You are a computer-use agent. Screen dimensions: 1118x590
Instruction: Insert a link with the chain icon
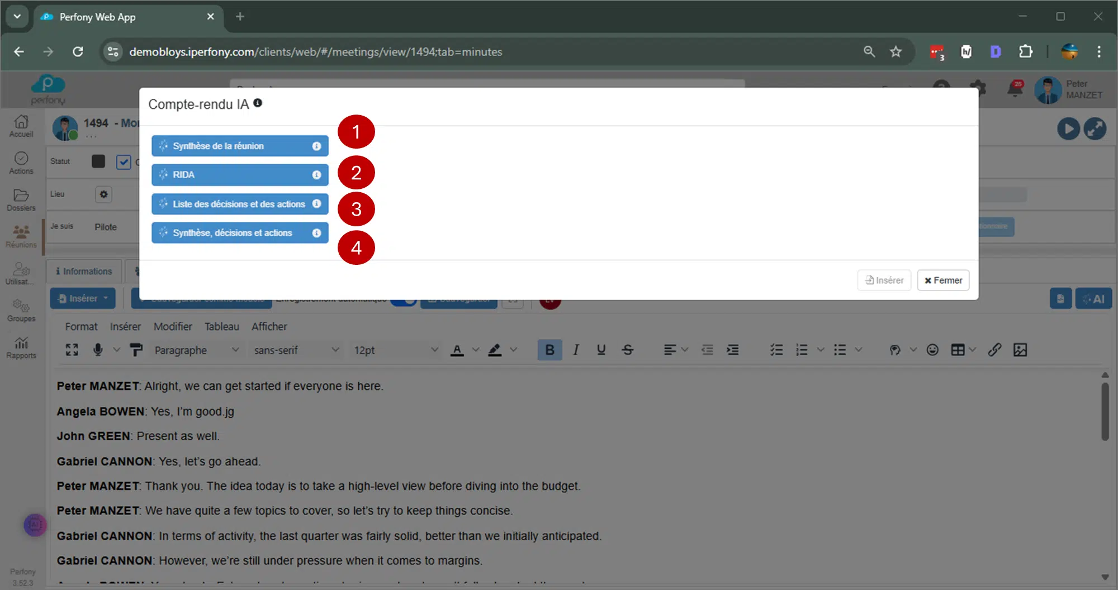tap(994, 350)
